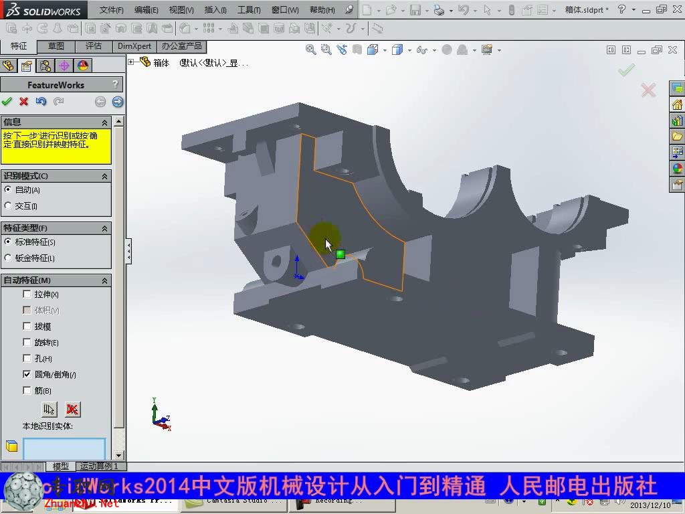The image size is (685, 514).
Task: Open the 视图(V) menu
Action: (x=181, y=10)
